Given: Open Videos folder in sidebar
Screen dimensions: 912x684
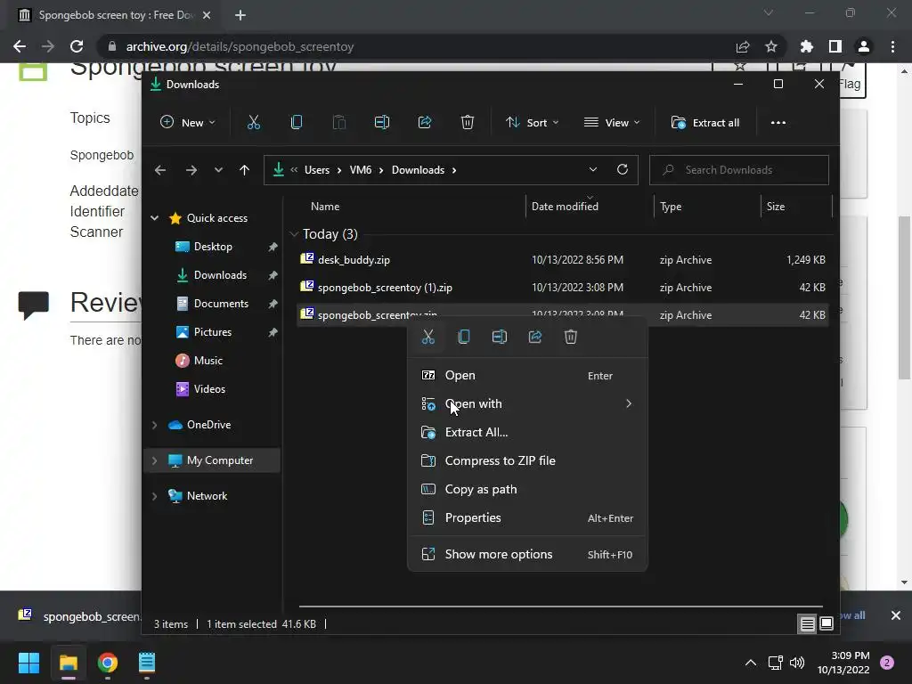Looking at the screenshot, I should pos(209,389).
